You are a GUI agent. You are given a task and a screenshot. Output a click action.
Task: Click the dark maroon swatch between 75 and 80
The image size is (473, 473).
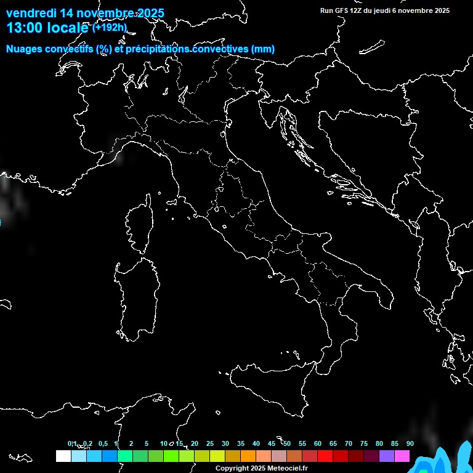(x=371, y=456)
